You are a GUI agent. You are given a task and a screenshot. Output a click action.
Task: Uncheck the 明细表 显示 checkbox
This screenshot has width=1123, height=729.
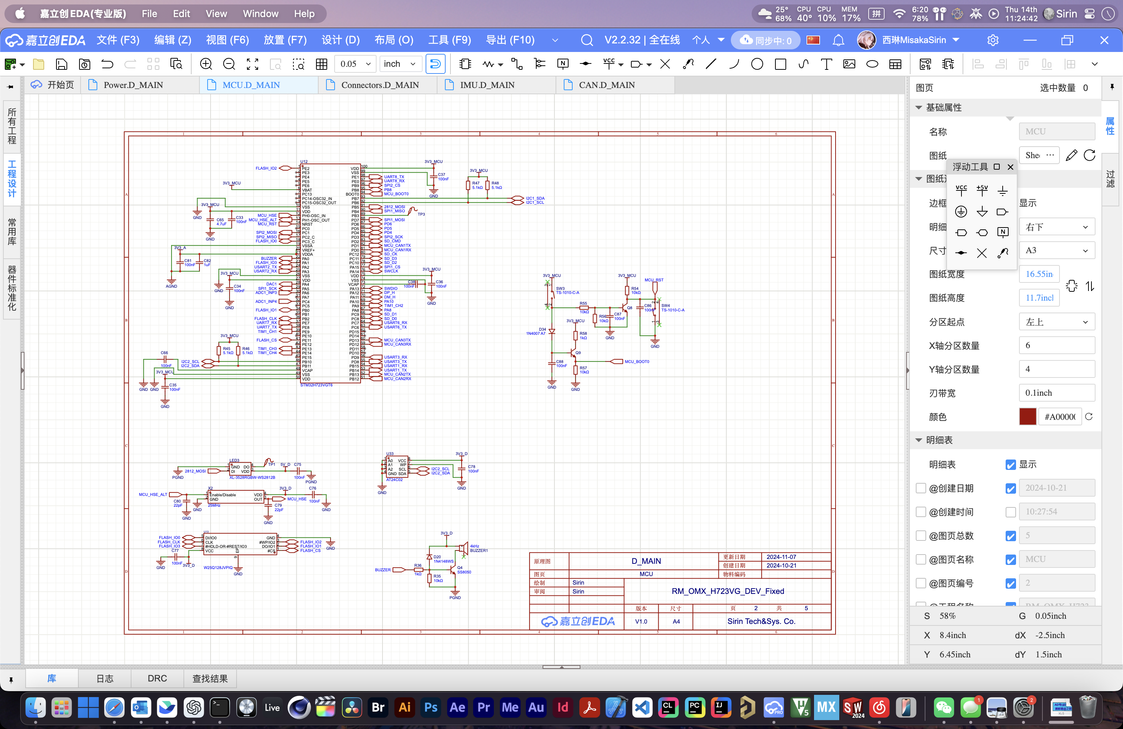pos(1010,464)
